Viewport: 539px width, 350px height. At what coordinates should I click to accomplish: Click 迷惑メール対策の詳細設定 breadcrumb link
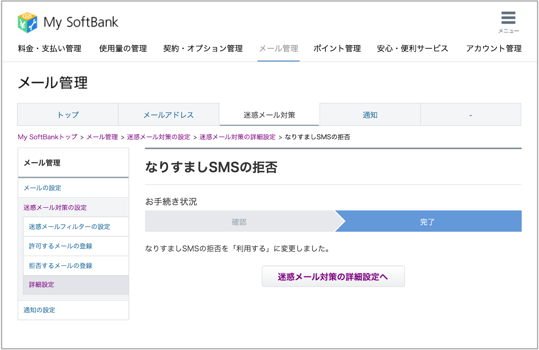237,137
